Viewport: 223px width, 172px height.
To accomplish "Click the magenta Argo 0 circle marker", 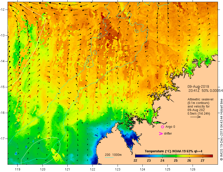I will [x=162, y=127].
